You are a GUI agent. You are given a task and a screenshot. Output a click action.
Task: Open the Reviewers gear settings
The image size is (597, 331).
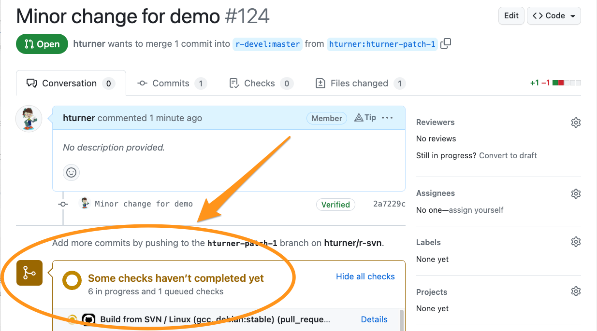[575, 123]
